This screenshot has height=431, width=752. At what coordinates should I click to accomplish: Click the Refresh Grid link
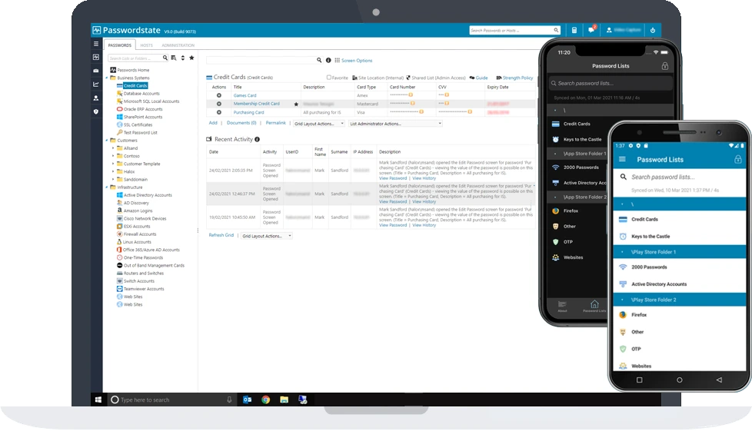(221, 235)
